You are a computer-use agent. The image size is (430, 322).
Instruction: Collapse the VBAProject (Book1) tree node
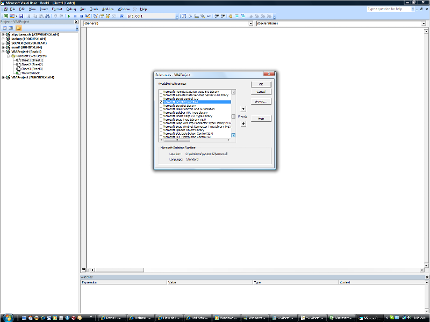click(3, 52)
